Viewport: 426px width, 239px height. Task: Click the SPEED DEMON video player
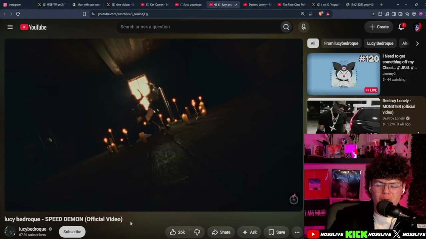153,125
